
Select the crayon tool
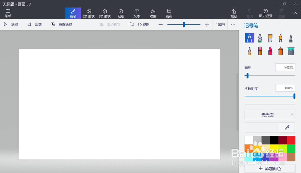(270, 51)
